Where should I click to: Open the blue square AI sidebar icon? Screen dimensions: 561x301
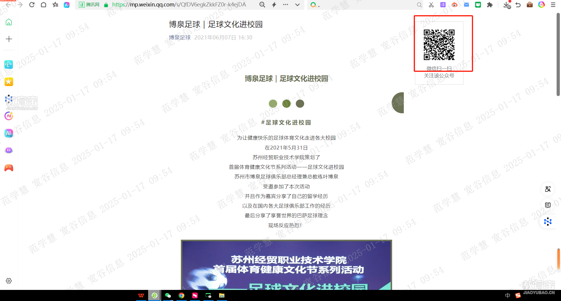coord(9,133)
